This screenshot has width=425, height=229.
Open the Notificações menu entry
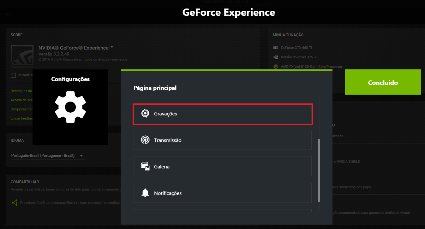[223, 193]
